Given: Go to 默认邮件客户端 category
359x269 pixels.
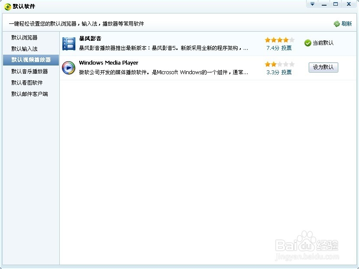Looking at the screenshot, I should coord(29,94).
